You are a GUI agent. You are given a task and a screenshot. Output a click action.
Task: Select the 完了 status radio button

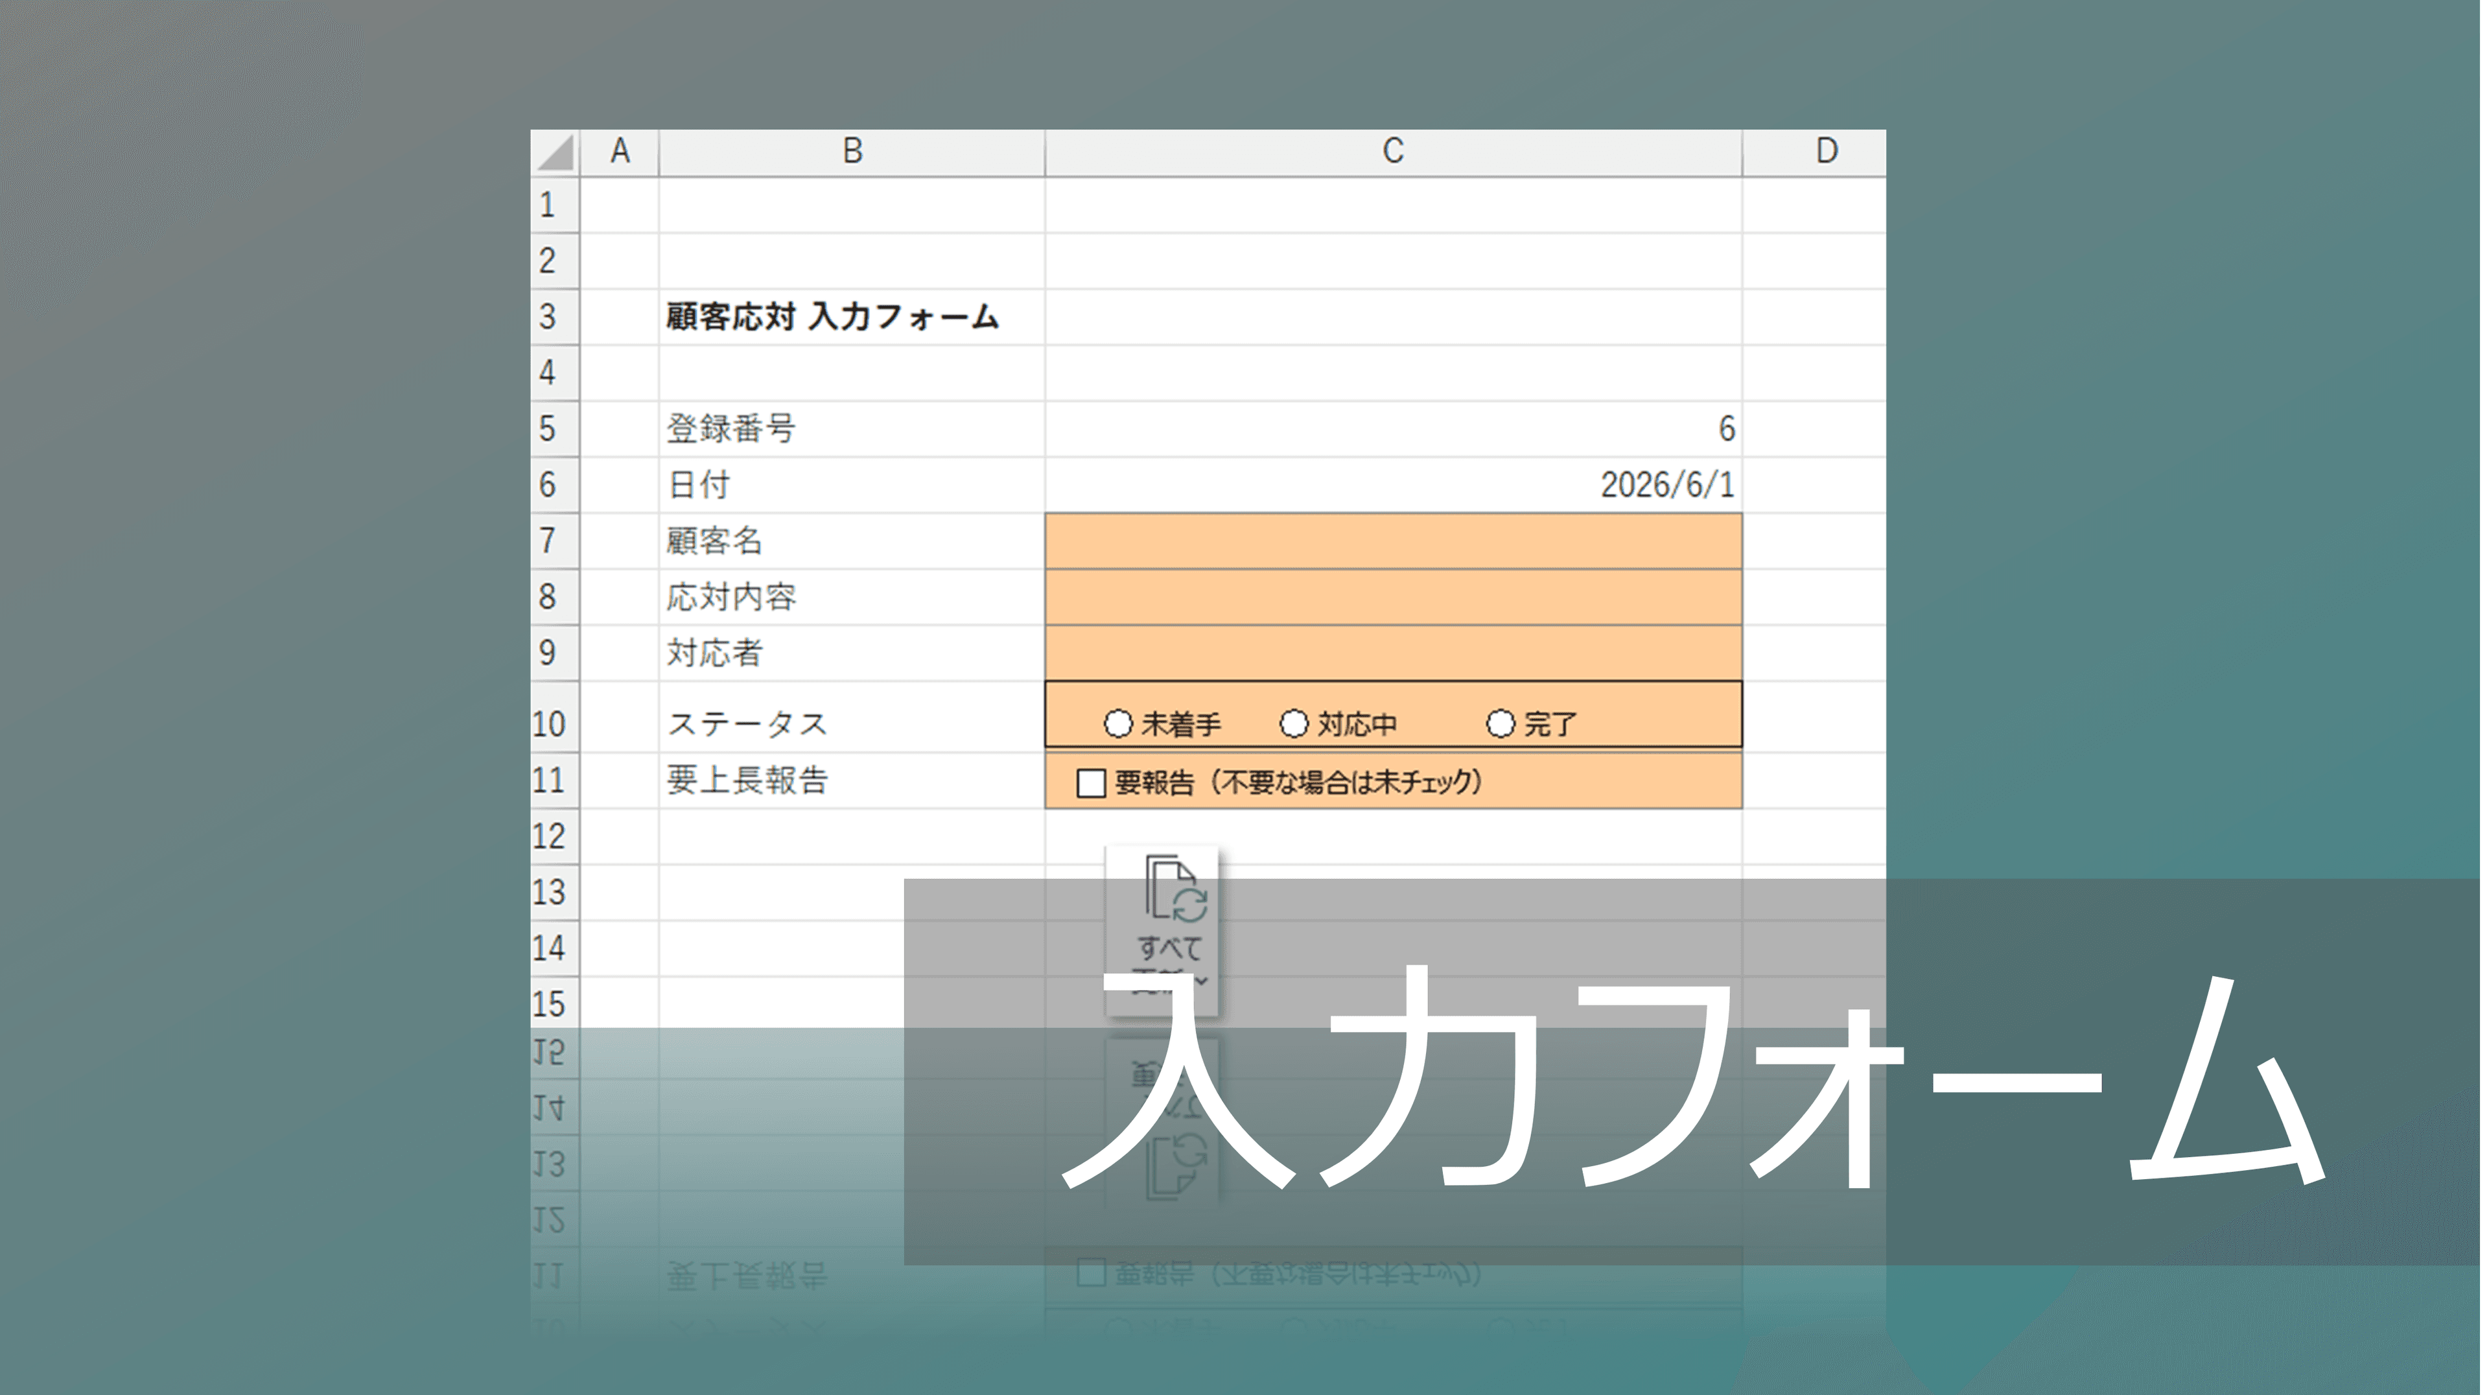1500,723
